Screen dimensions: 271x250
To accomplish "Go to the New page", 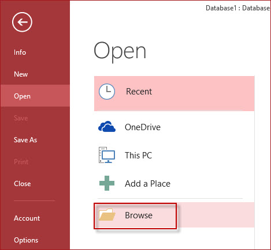I will pos(21,74).
